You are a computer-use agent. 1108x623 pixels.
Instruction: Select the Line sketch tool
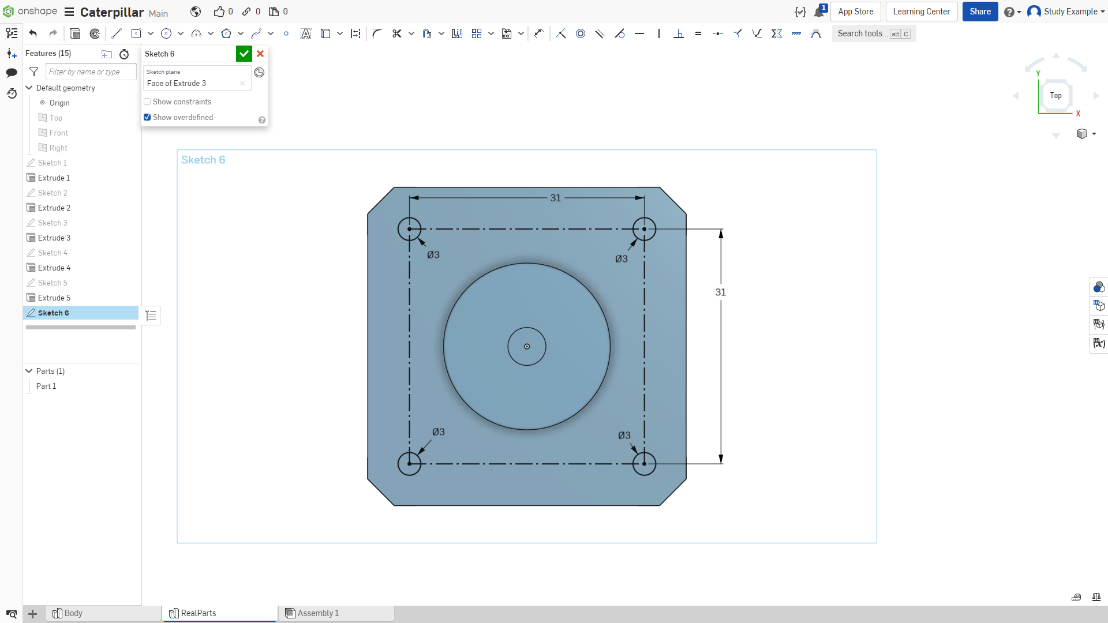117,33
